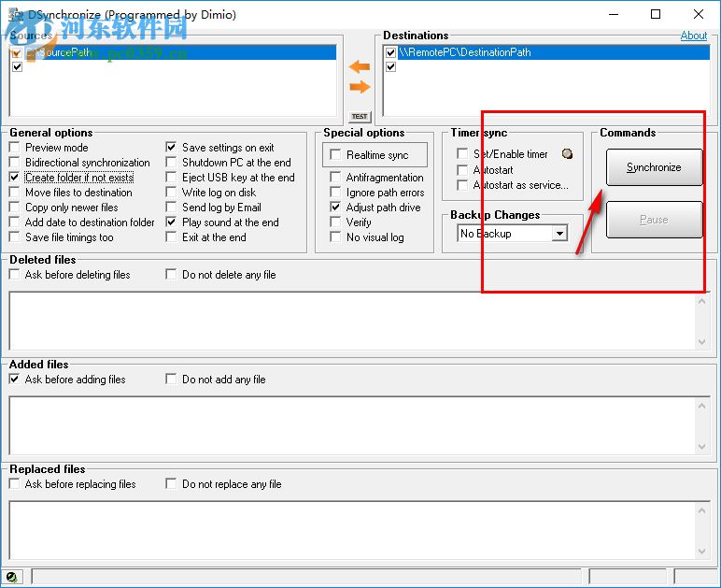Check Eject USB key at the end
The height and width of the screenshot is (588, 721).
[x=171, y=177]
